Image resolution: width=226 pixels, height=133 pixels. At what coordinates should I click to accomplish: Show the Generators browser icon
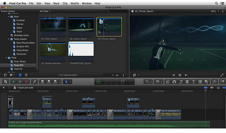[200, 82]
